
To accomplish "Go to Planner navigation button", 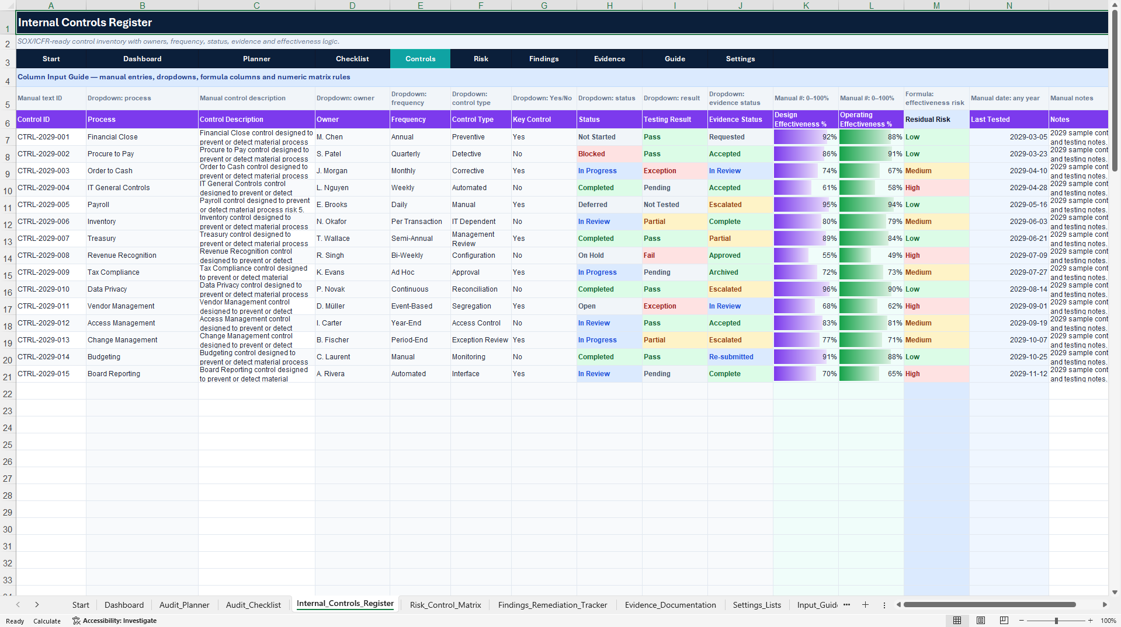I will click(256, 59).
